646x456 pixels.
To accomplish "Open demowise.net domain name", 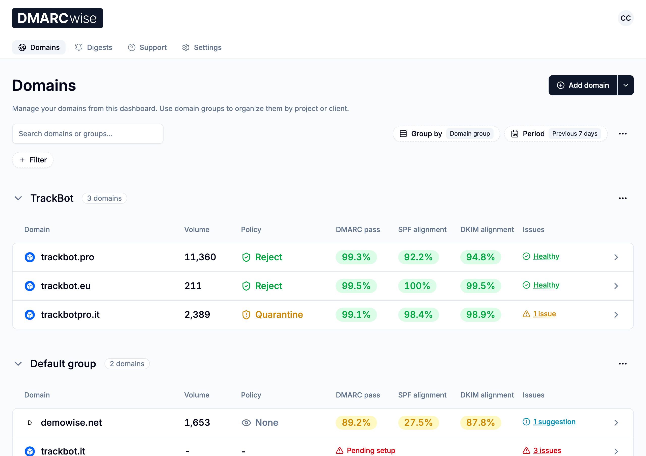I will coord(71,422).
